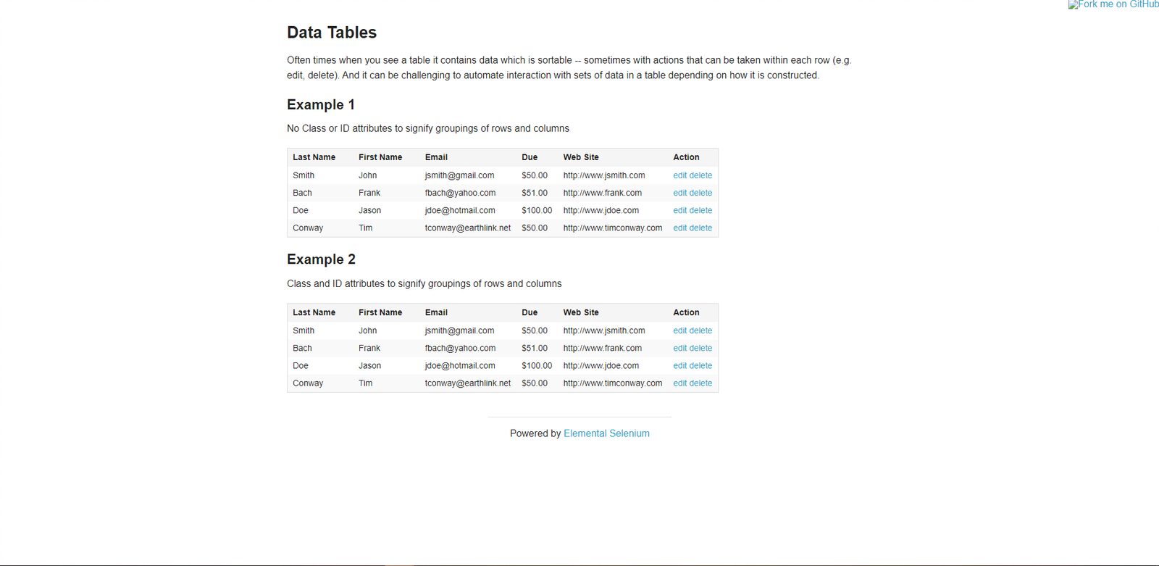Sort Example 1 by Due column header
The height and width of the screenshot is (566, 1159).
(530, 157)
